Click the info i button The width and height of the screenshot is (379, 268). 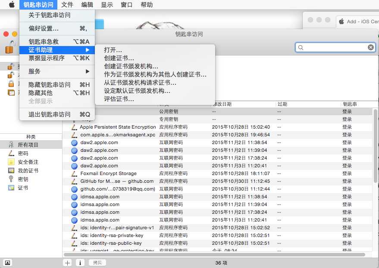pyautogui.click(x=80, y=263)
